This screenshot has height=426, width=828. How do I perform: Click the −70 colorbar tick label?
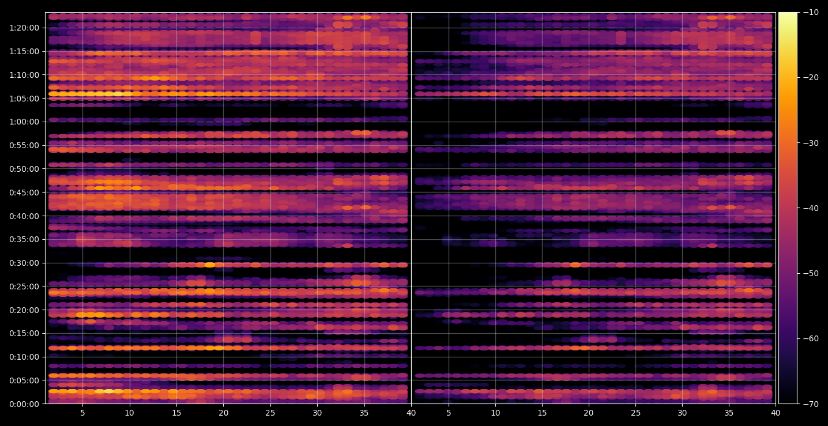tap(810, 404)
